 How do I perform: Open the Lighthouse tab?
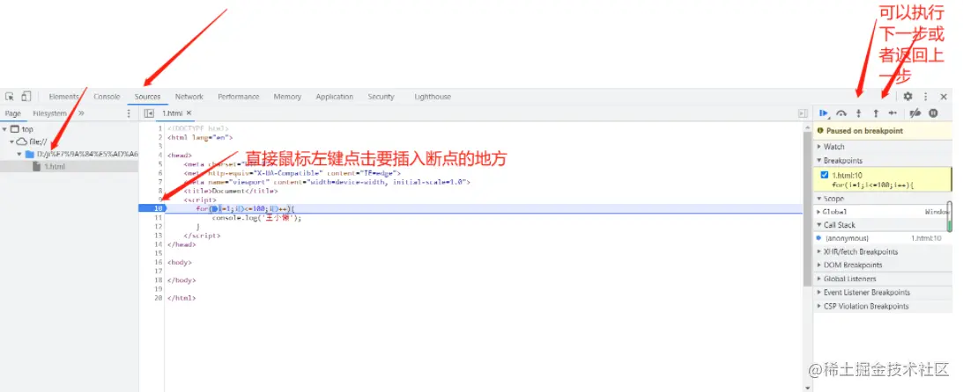433,97
